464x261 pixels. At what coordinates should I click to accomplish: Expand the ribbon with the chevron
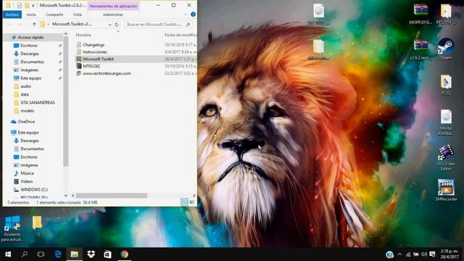tap(186, 14)
